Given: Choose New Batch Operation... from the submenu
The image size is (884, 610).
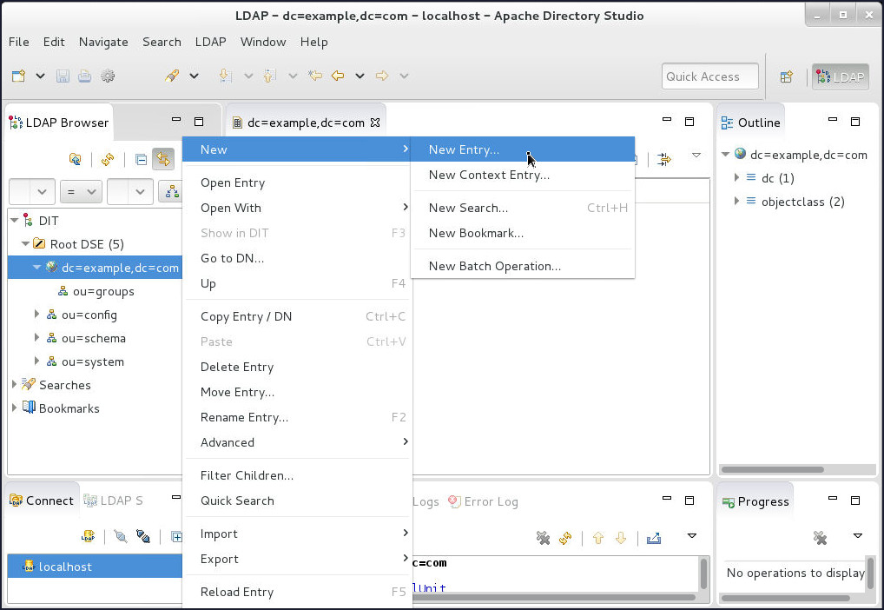Looking at the screenshot, I should [523, 266].
